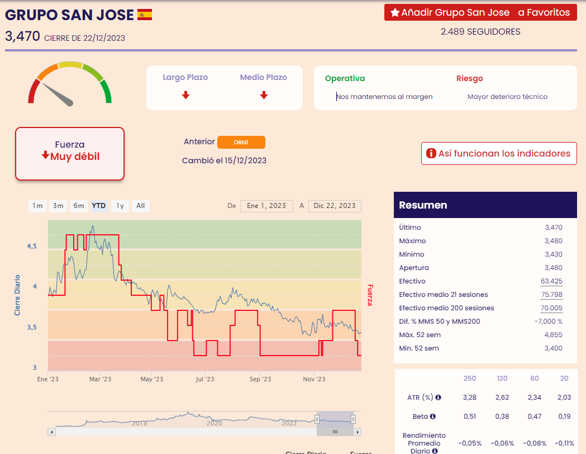Switch chart range to 6m
The image size is (586, 454).
pyautogui.click(x=78, y=206)
